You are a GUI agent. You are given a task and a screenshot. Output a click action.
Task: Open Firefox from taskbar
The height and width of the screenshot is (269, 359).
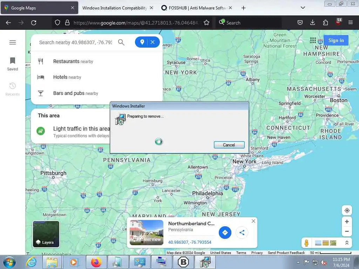96,262
